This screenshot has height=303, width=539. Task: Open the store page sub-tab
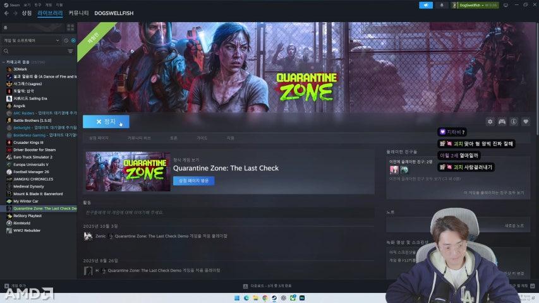[99, 138]
